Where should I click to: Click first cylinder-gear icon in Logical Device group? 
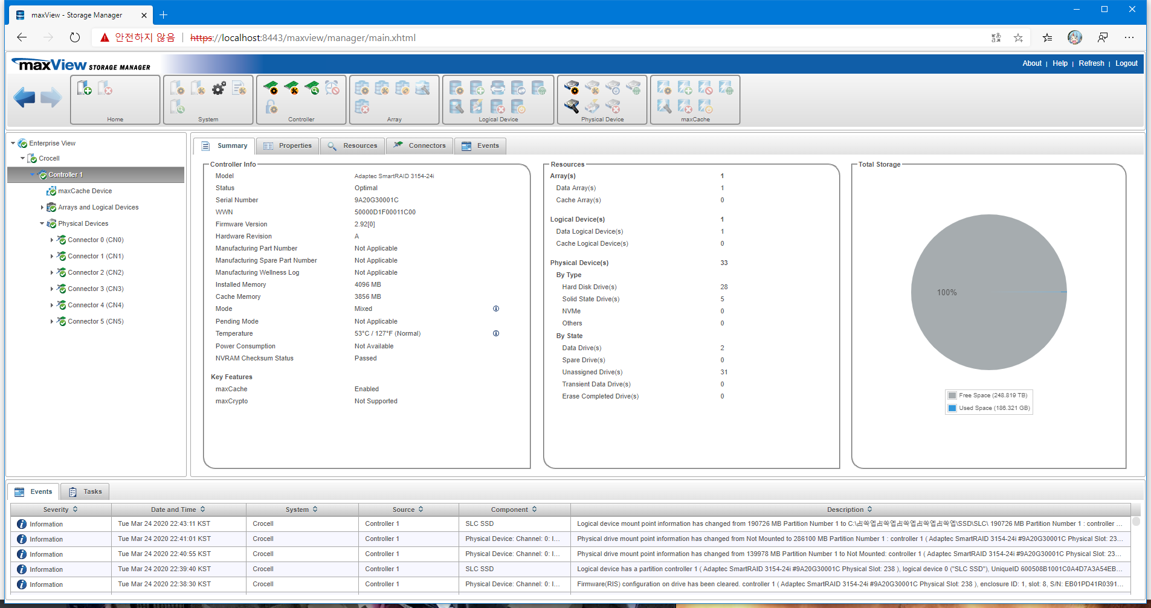coord(456,89)
